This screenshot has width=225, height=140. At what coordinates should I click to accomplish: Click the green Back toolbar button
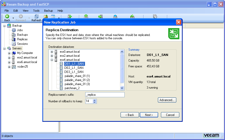(x=7, y=18)
